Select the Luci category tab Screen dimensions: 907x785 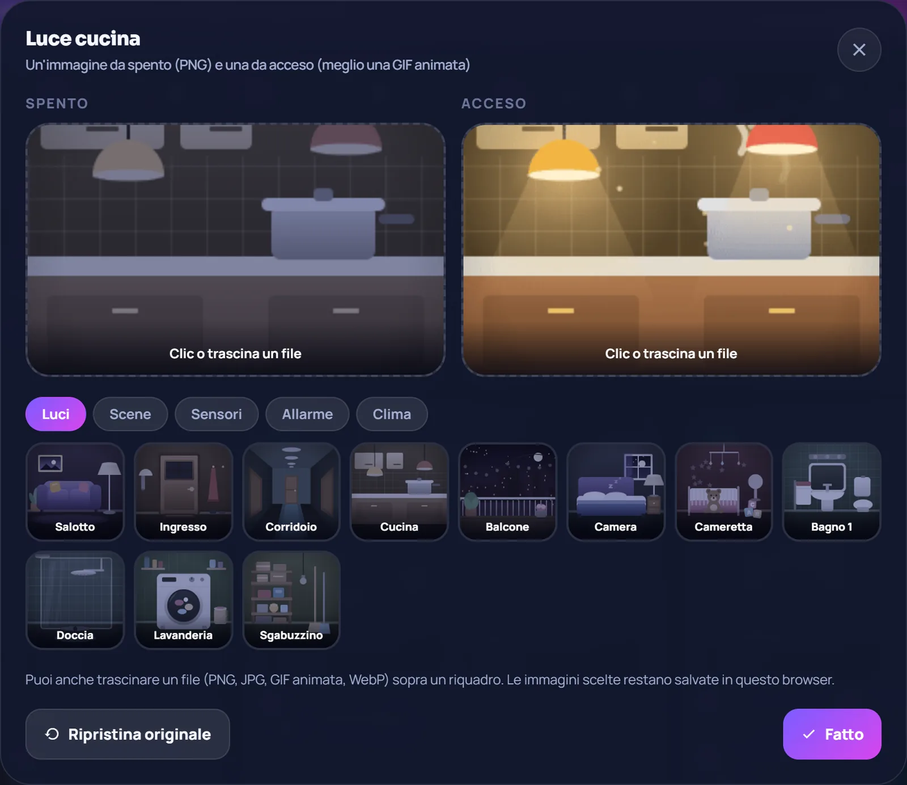pos(56,414)
